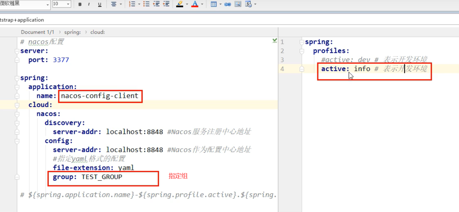Screen dimensions: 459x212
Task: Toggle italic formatting
Action: [x=89, y=4]
